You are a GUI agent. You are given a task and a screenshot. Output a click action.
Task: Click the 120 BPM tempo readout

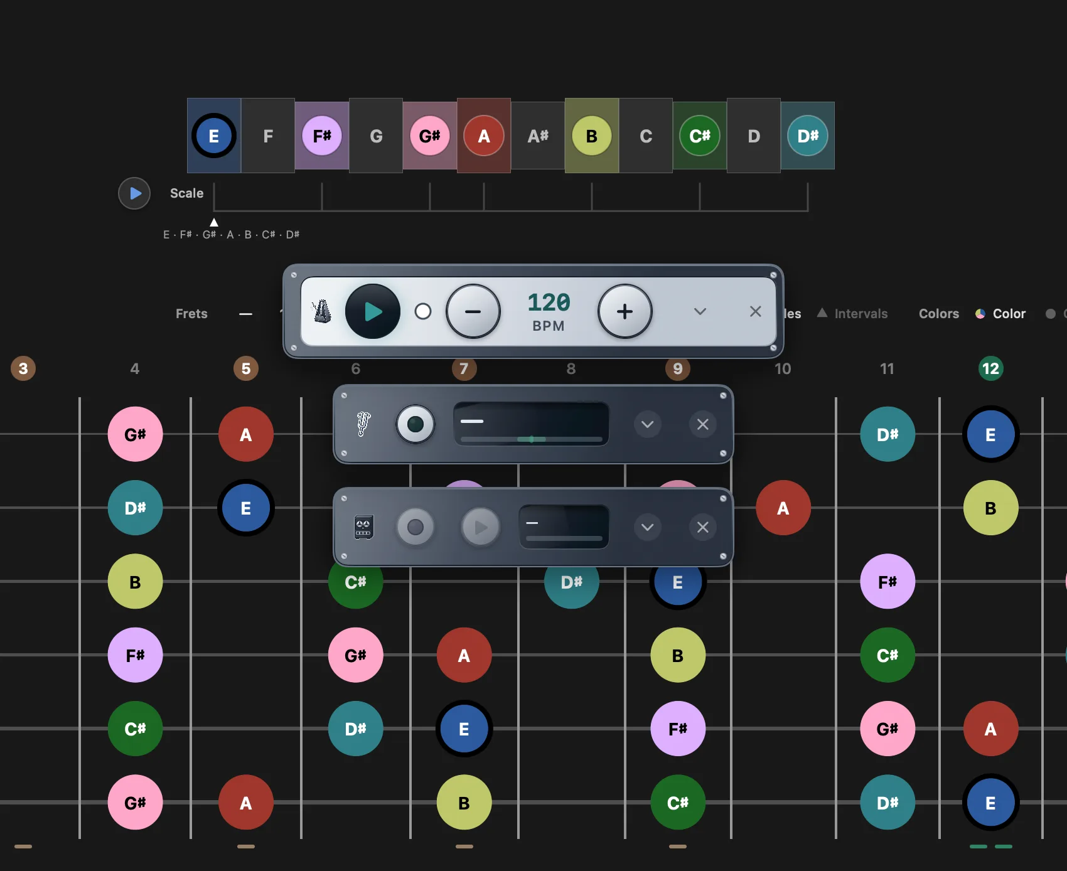point(549,311)
